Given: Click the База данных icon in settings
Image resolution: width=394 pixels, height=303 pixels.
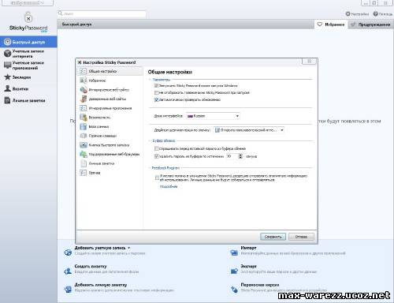Looking at the screenshot, I should click(83, 126).
